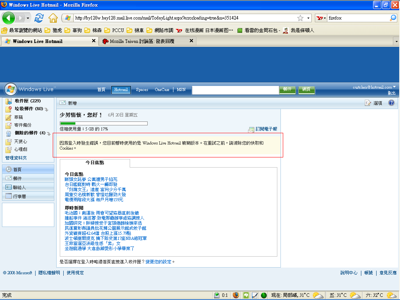Open the PCCU bookmark folder
Screen dimensions: 400x300
coord(114,30)
